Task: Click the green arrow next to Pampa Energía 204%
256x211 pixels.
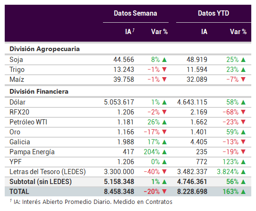Action: 164,152
